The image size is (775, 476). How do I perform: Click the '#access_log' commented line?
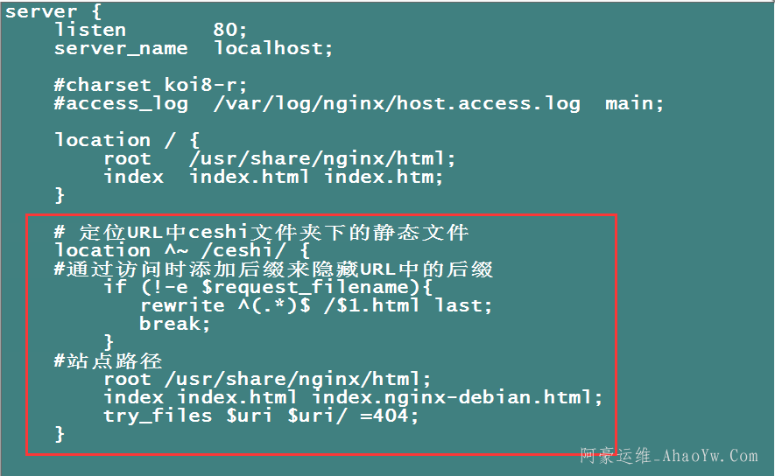pos(359,103)
